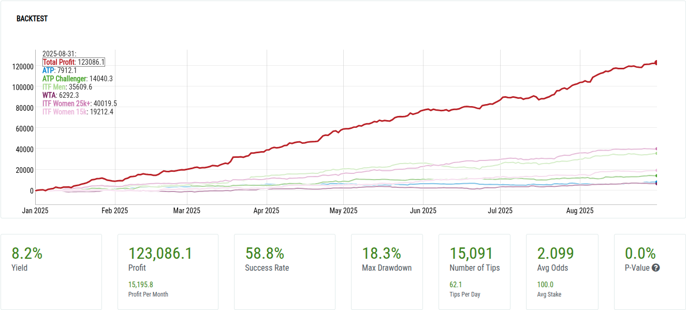This screenshot has height=310, width=686.
Task: Click the ITF Men line endpoint dot
Action: coord(656,153)
